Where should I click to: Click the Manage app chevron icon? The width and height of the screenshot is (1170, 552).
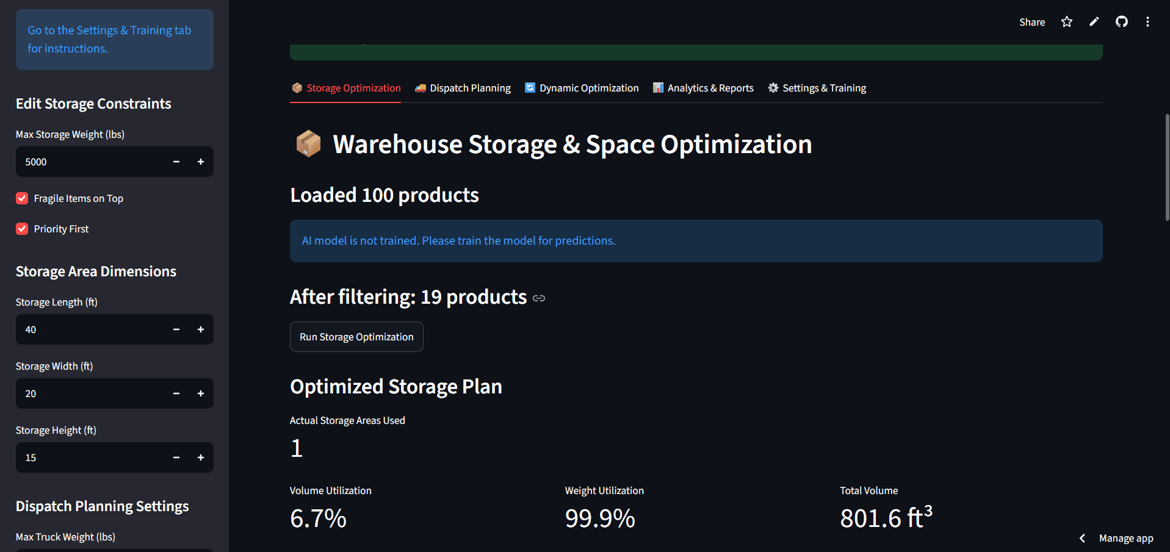(x=1082, y=538)
